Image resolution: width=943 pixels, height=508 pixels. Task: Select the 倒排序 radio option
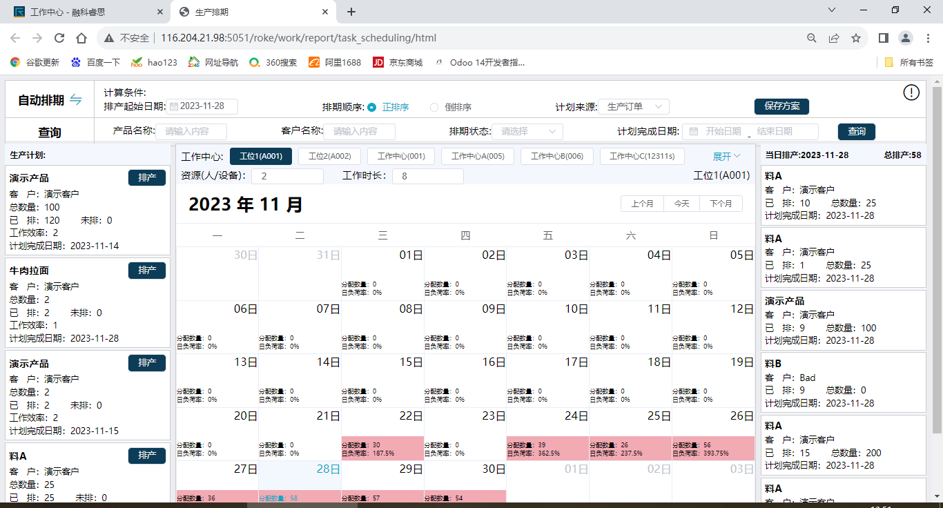coord(434,107)
